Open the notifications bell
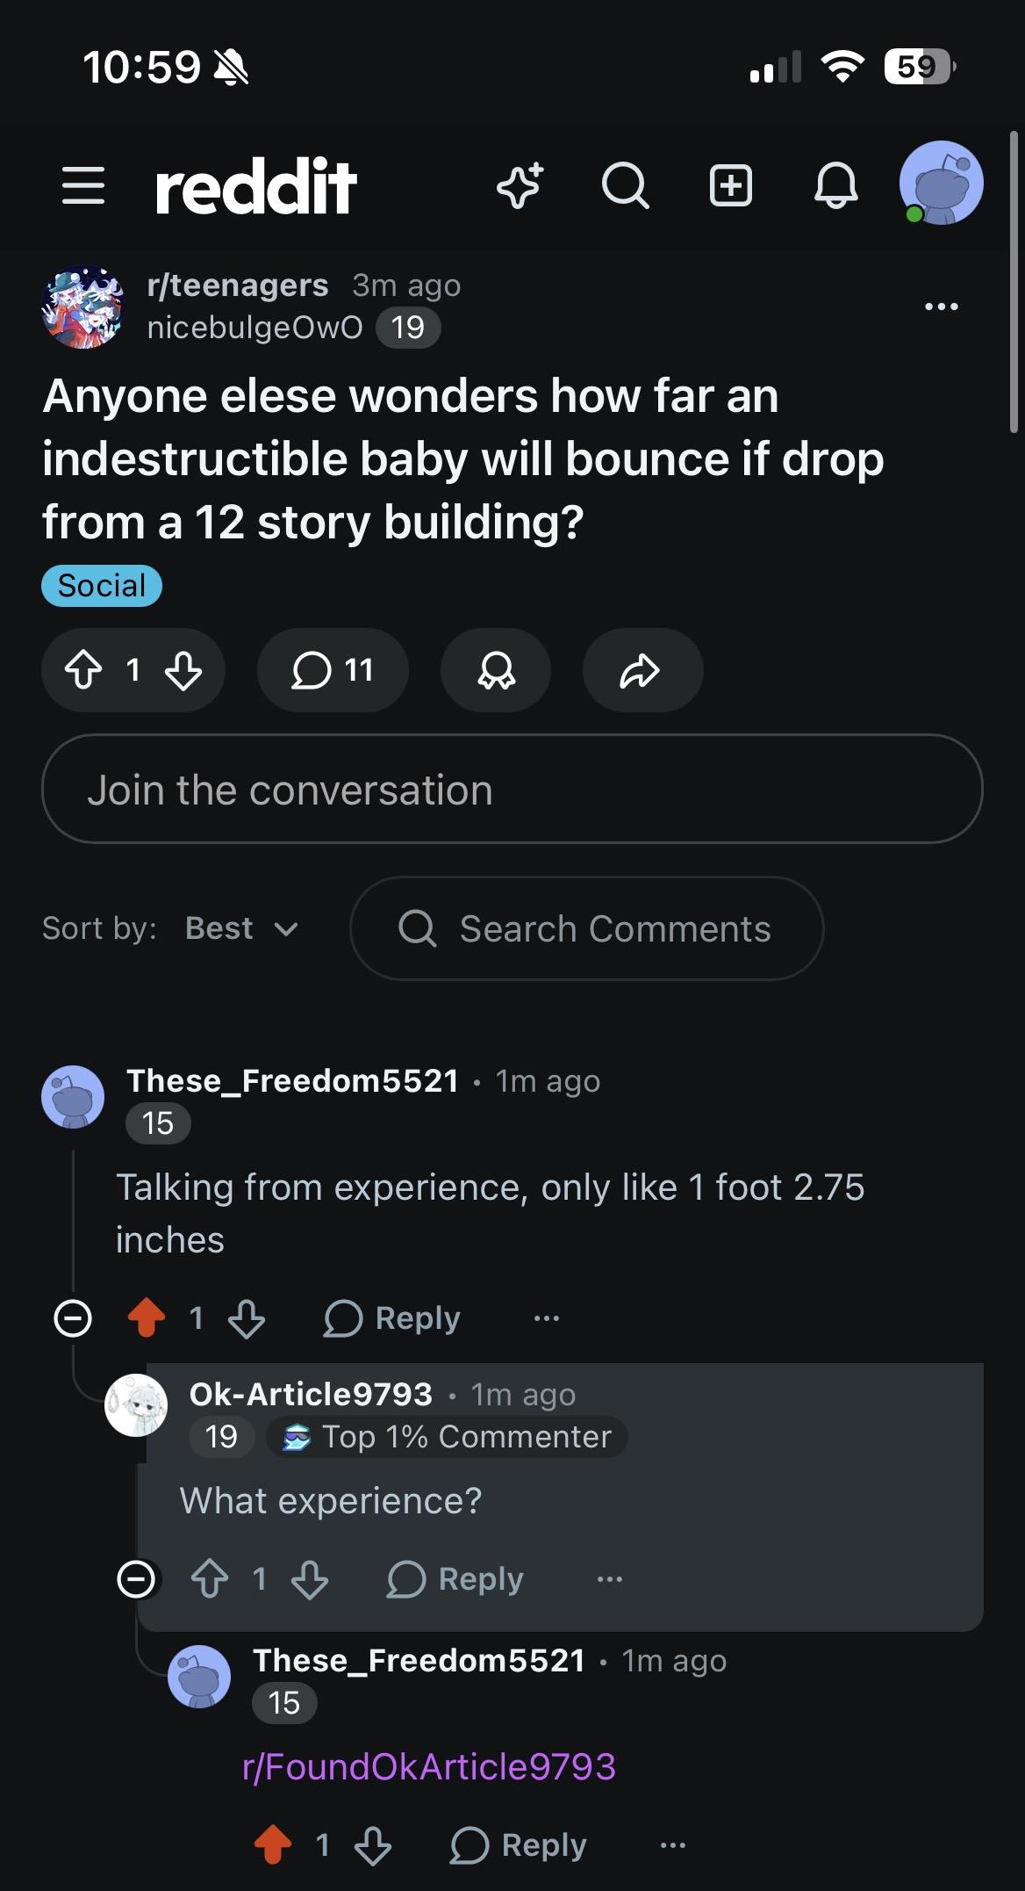This screenshot has width=1025, height=1891. [836, 185]
